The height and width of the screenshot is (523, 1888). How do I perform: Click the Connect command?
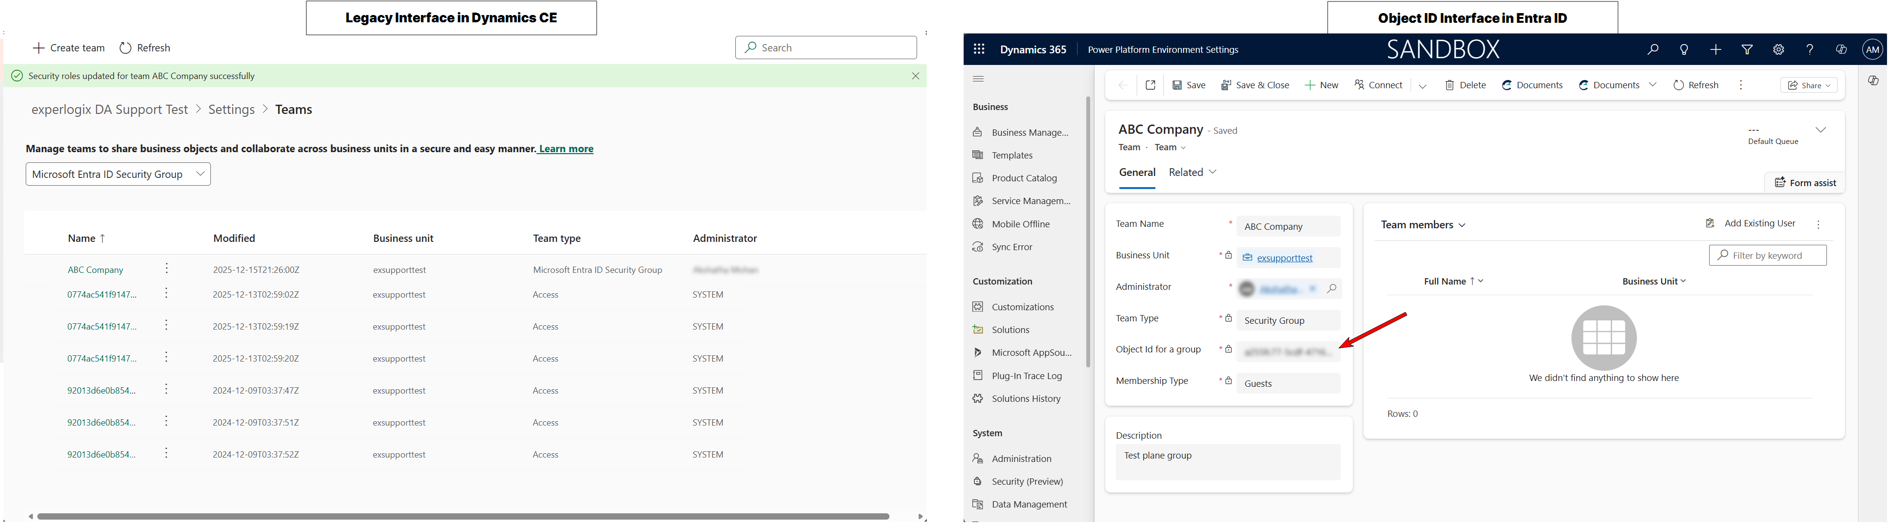1378,86
